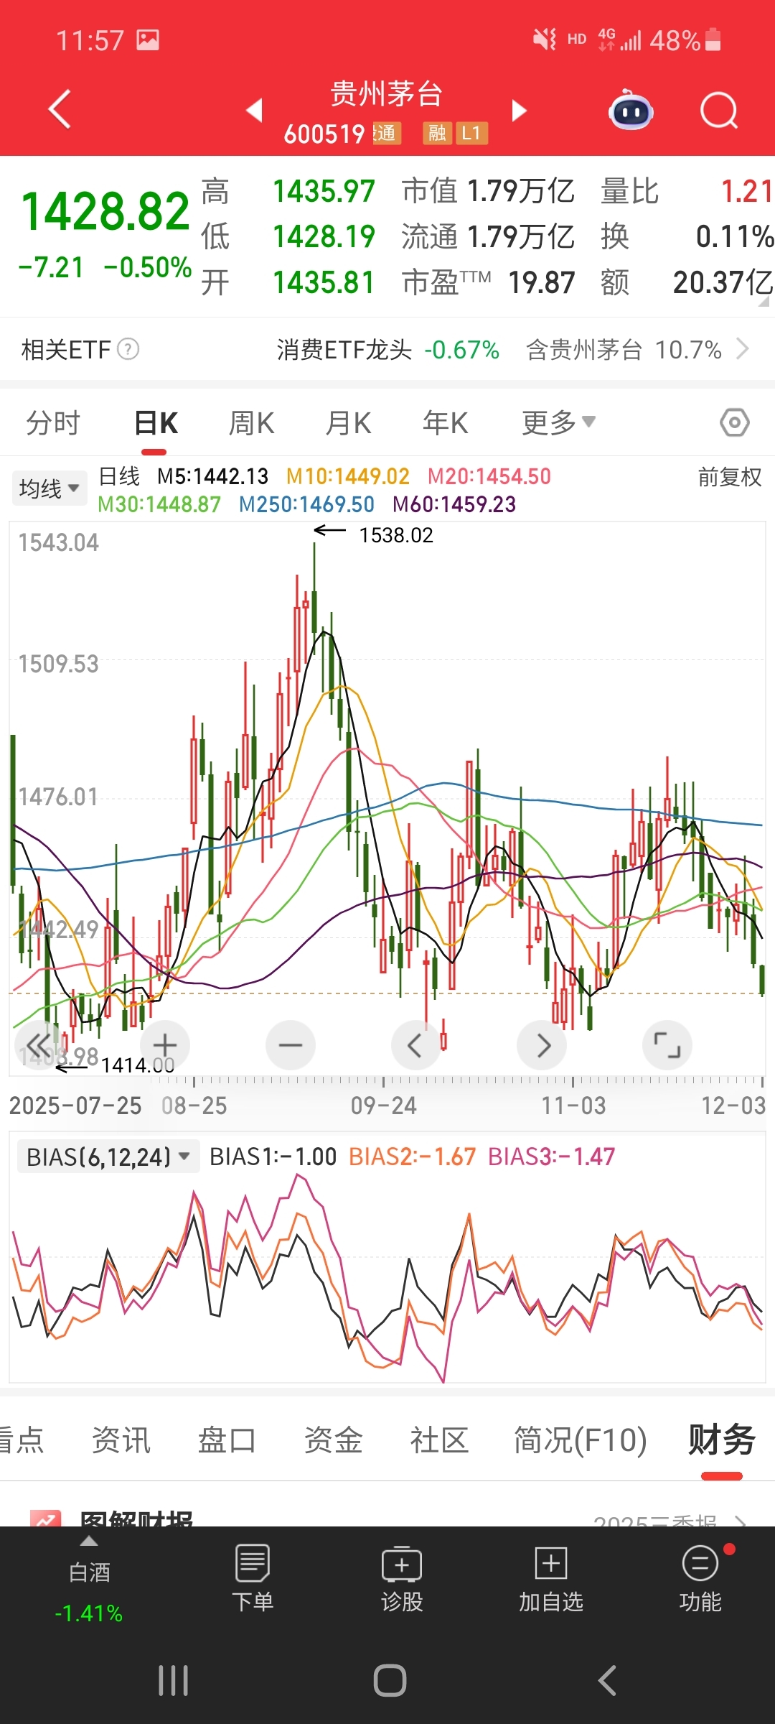Tap the BIAS1:-1.00 readout
This screenshot has width=775, height=1724.
point(273,1157)
